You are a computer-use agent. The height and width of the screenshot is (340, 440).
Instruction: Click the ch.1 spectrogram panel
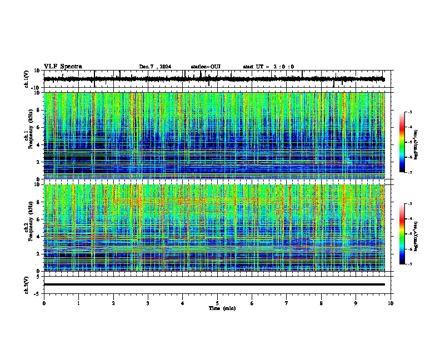pyautogui.click(x=214, y=136)
